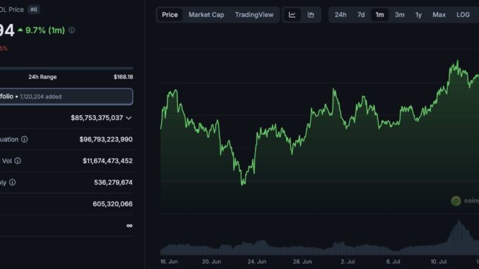Show supply info icon beside 536,279,674
The image size is (479, 269).
pyautogui.click(x=12, y=182)
